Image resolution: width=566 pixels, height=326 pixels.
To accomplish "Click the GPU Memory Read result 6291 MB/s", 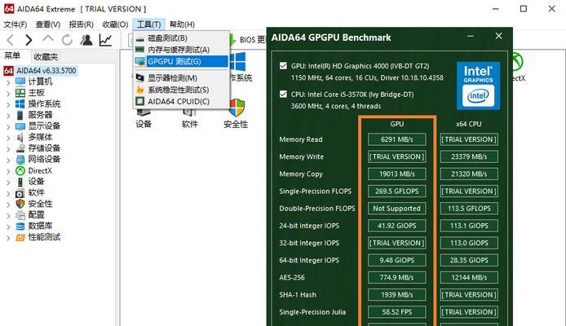I will pos(396,139).
